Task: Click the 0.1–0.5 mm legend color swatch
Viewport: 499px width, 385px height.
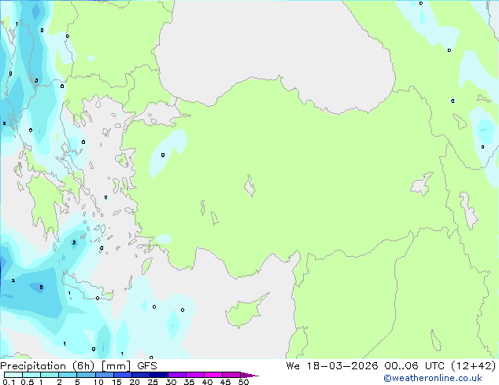Action: coord(13,375)
